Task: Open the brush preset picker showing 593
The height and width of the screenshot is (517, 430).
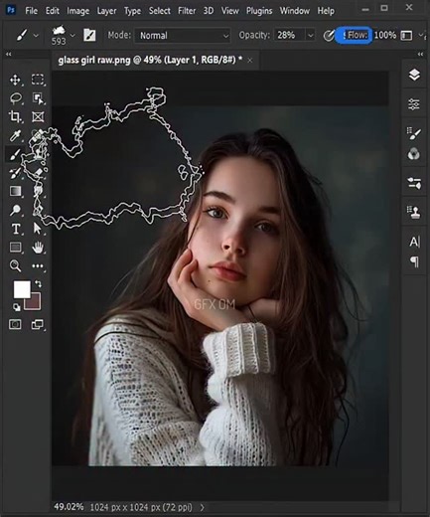Action: pos(63,35)
